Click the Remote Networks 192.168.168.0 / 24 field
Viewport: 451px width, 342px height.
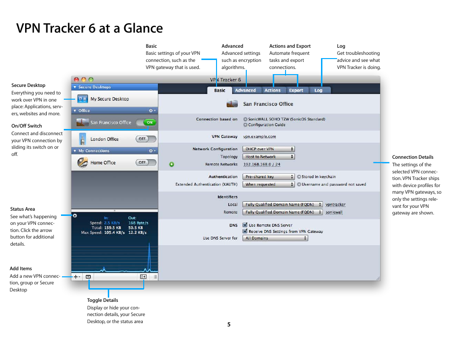(x=262, y=165)
